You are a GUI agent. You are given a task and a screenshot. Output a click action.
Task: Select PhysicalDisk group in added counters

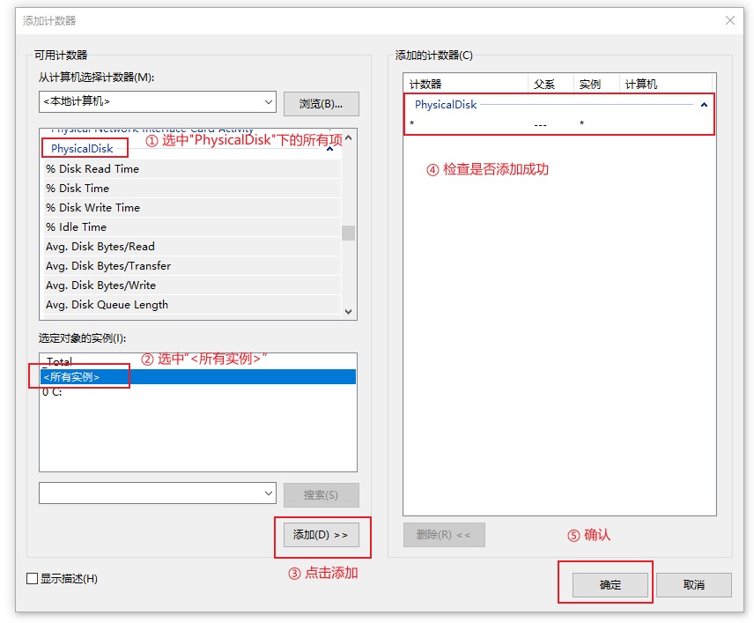(446, 104)
